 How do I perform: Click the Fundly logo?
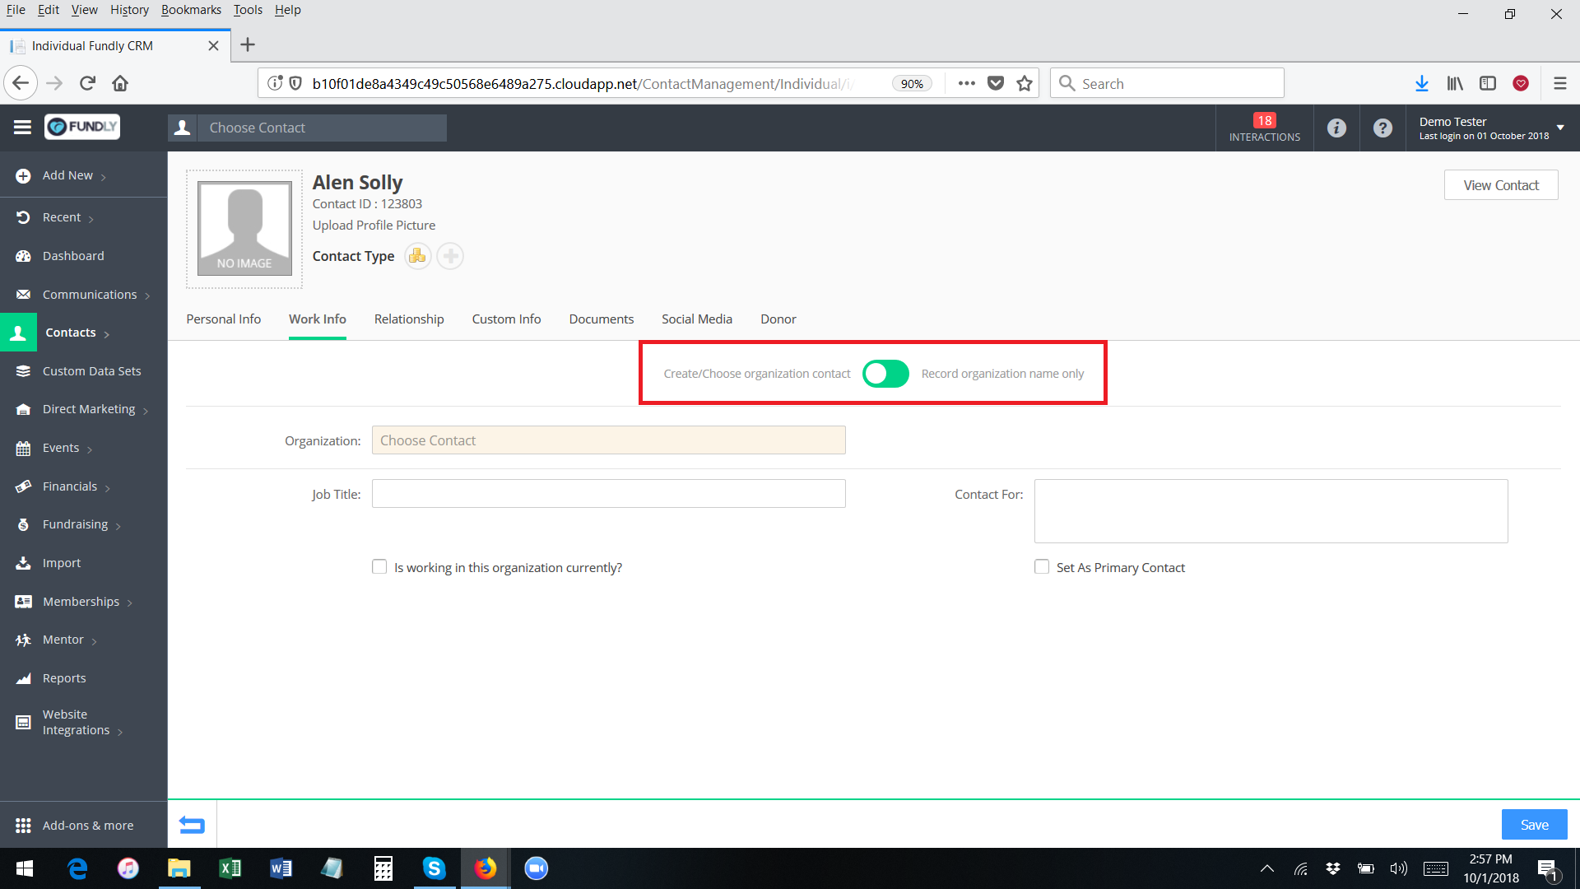coord(82,127)
